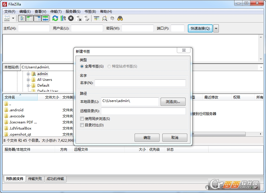Viewport: 266px width, 193px height.
Task: Click the binoculars file search icon
Action: [x=120, y=18]
